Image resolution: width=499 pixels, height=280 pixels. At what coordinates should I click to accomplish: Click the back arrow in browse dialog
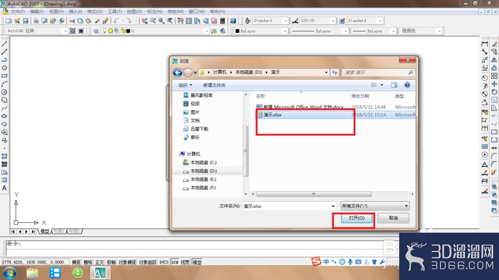pyautogui.click(x=178, y=72)
